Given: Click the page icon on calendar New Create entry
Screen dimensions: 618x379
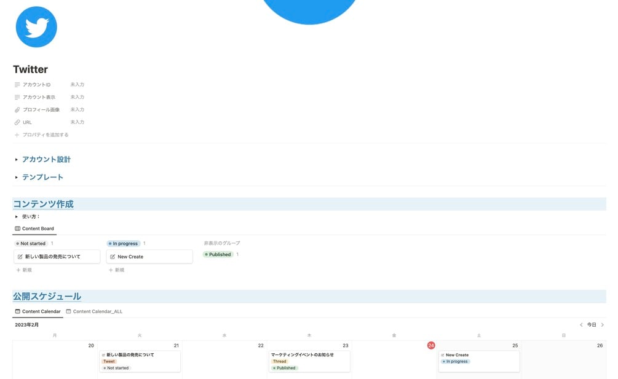Looking at the screenshot, I should click(443, 355).
